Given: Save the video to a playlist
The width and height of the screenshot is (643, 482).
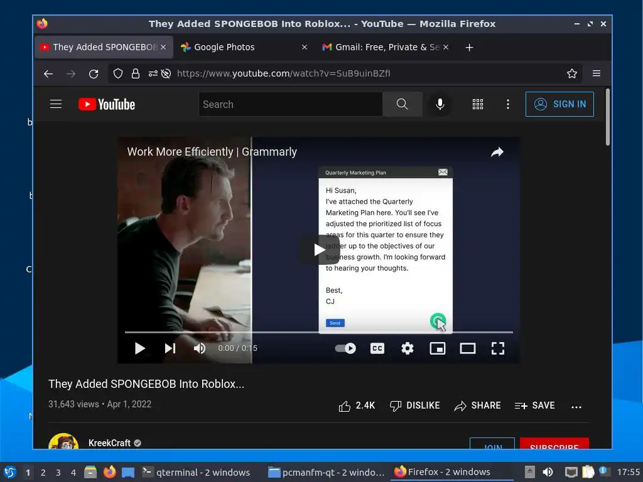Looking at the screenshot, I should [535, 406].
